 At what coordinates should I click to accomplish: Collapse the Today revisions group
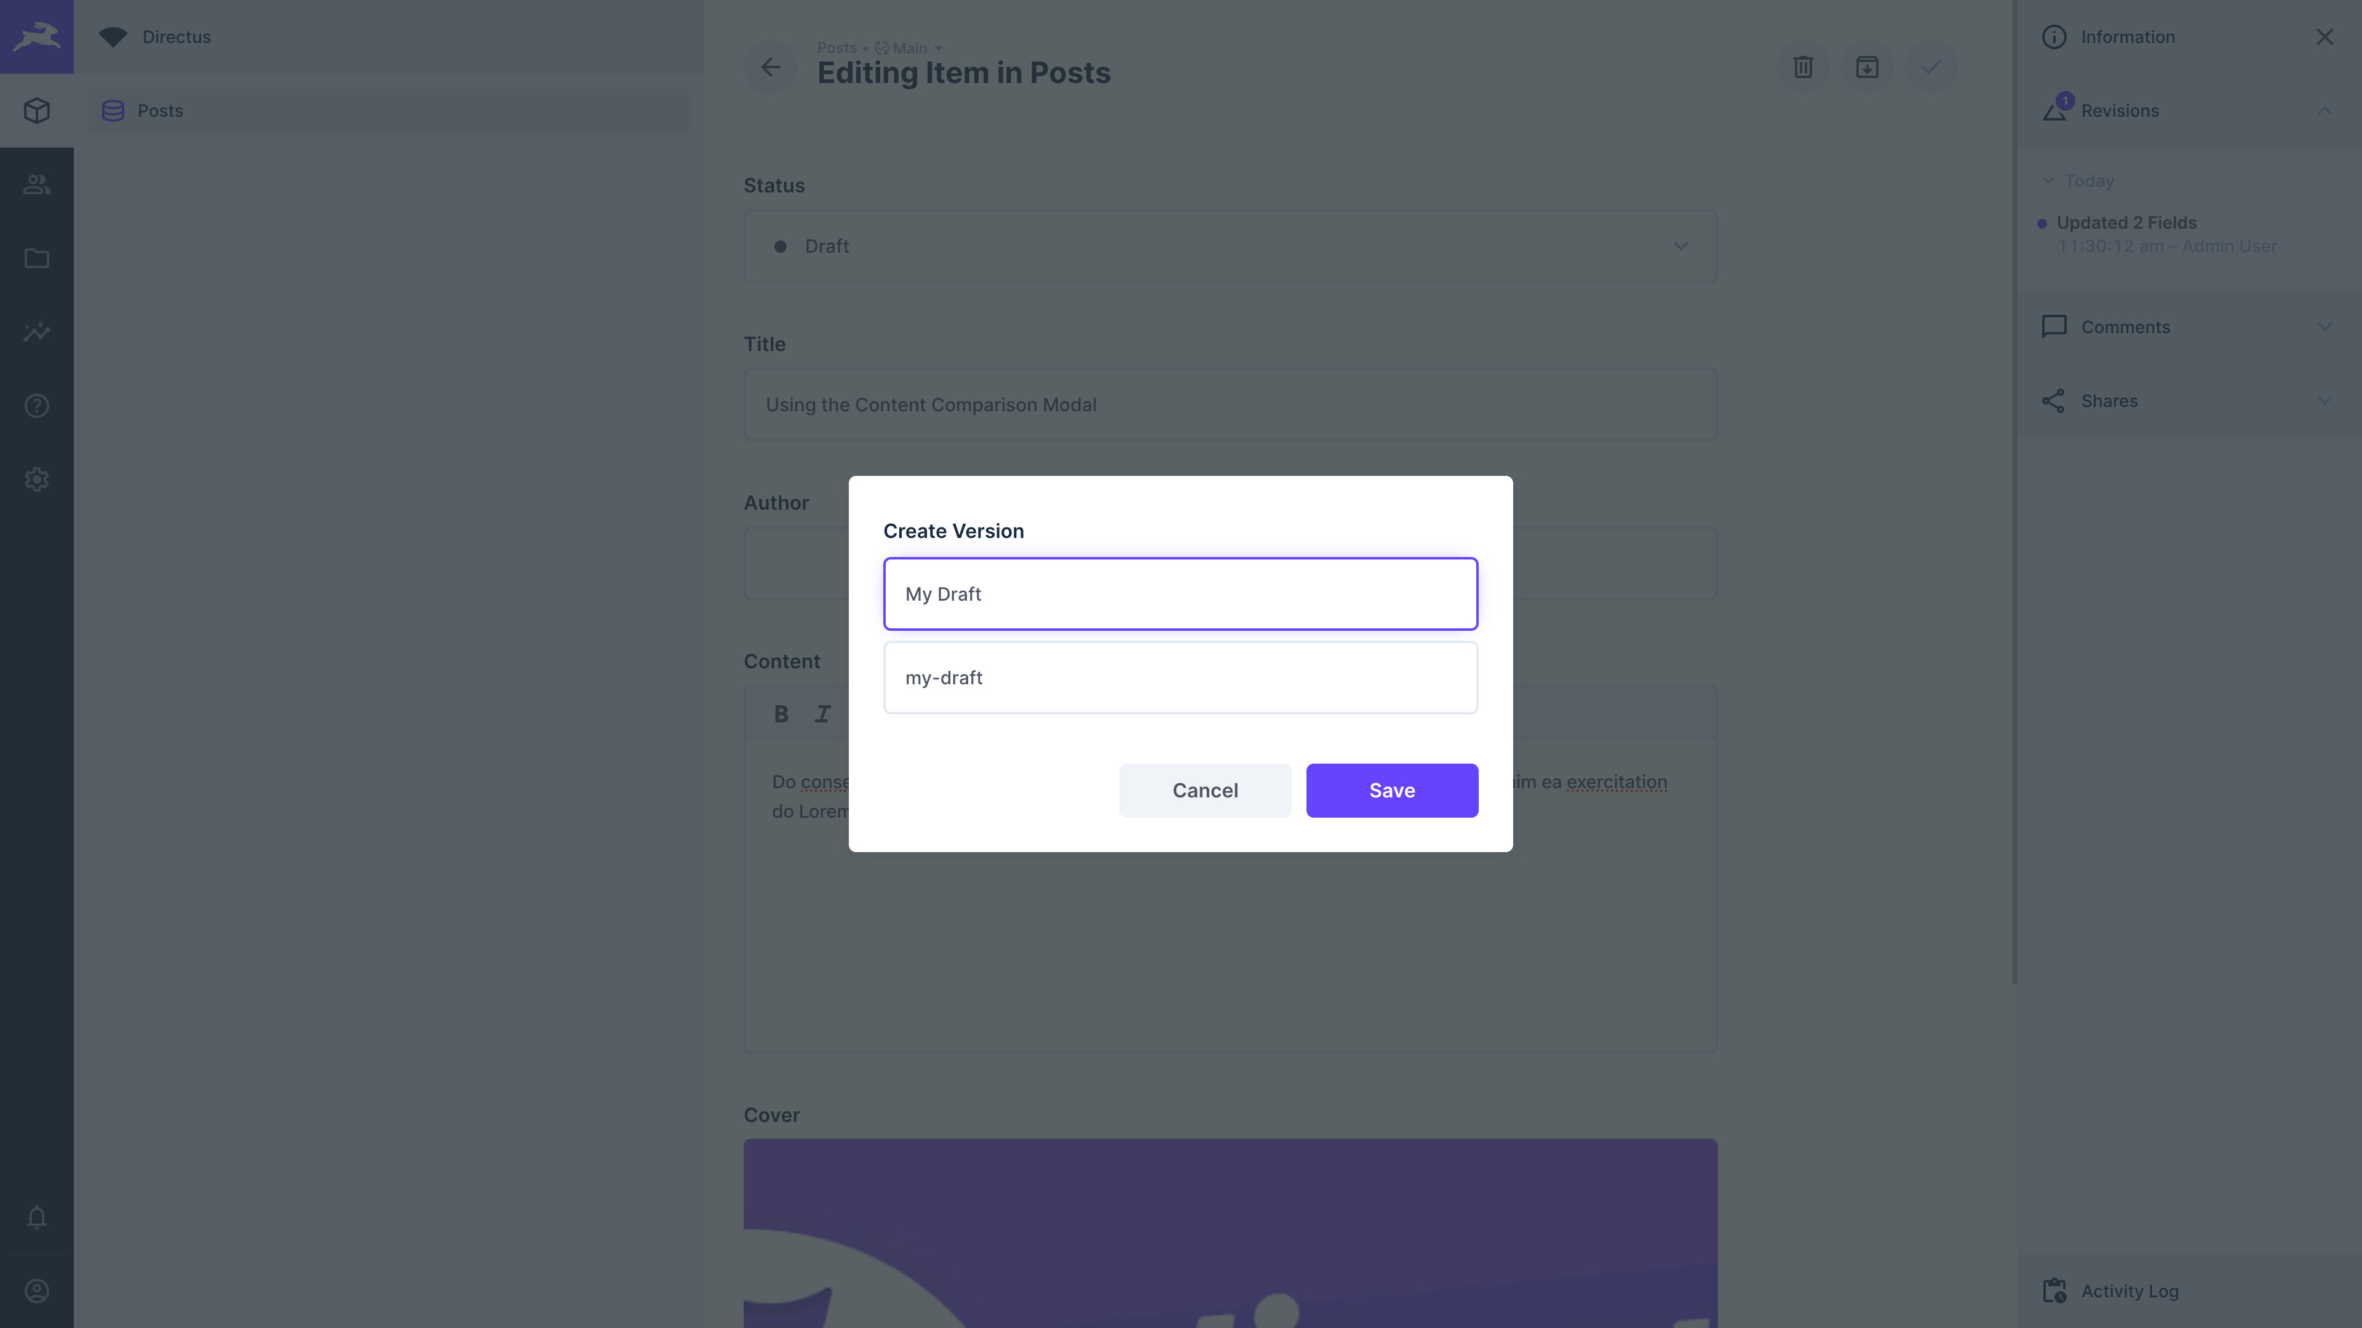click(x=2048, y=180)
